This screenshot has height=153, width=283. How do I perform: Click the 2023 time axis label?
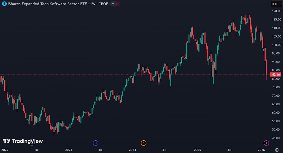(x=69, y=150)
